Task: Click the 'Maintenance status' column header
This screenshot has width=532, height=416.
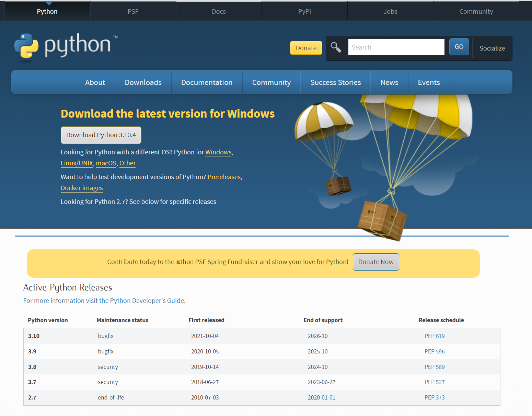Action: pyautogui.click(x=123, y=320)
